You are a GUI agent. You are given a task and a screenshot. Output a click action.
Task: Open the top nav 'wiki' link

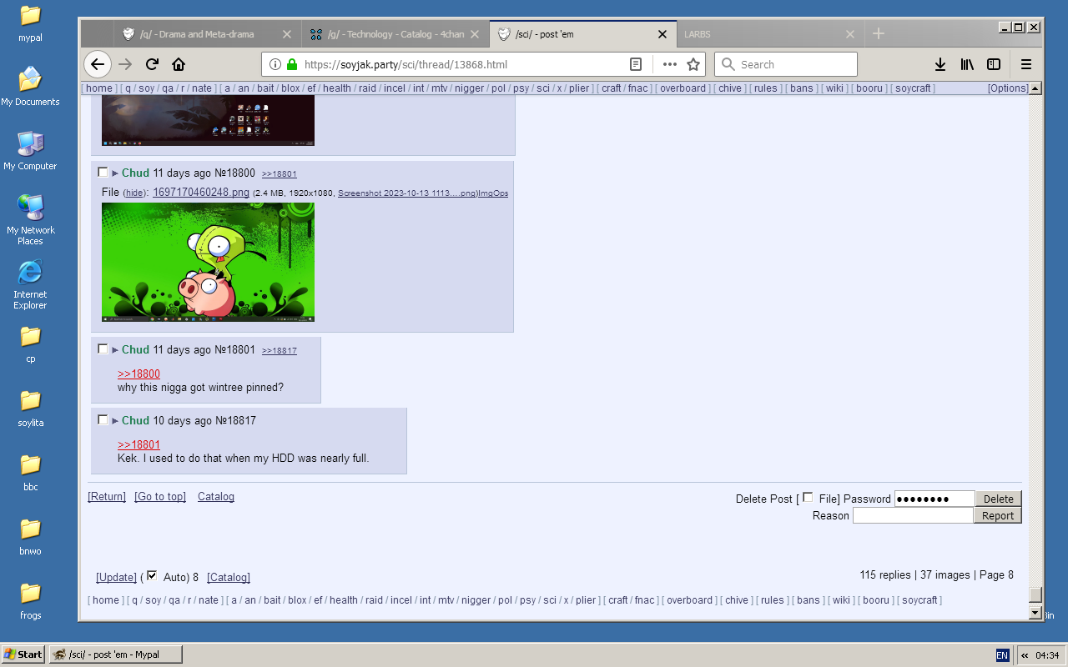tap(835, 88)
